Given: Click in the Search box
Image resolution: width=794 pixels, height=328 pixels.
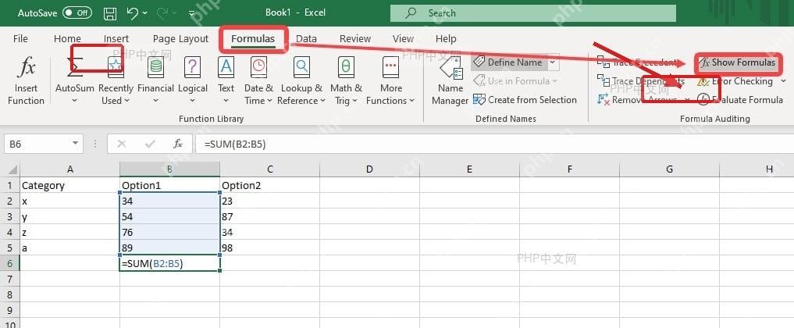Looking at the screenshot, I should pos(532,13).
